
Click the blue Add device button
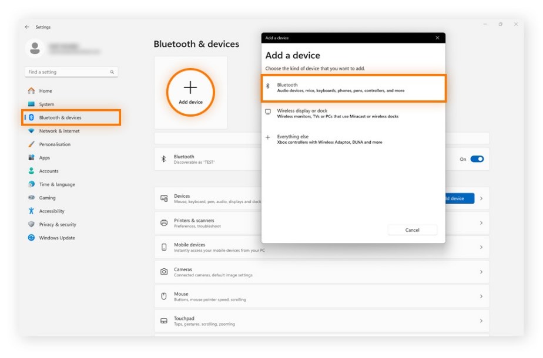point(460,198)
